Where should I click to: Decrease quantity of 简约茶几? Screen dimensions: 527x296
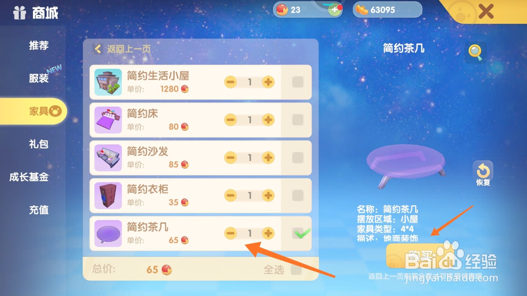coord(231,234)
